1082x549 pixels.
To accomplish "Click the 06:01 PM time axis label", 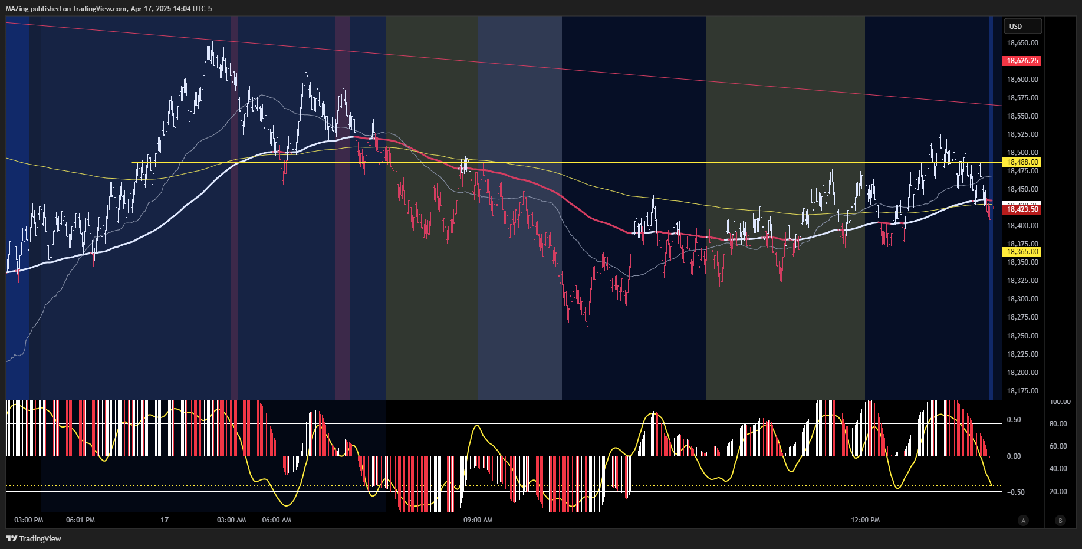I will pos(80,520).
